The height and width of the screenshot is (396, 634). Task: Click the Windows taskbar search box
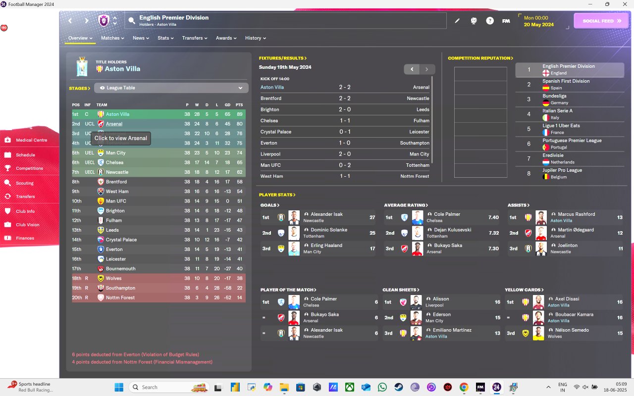168,387
